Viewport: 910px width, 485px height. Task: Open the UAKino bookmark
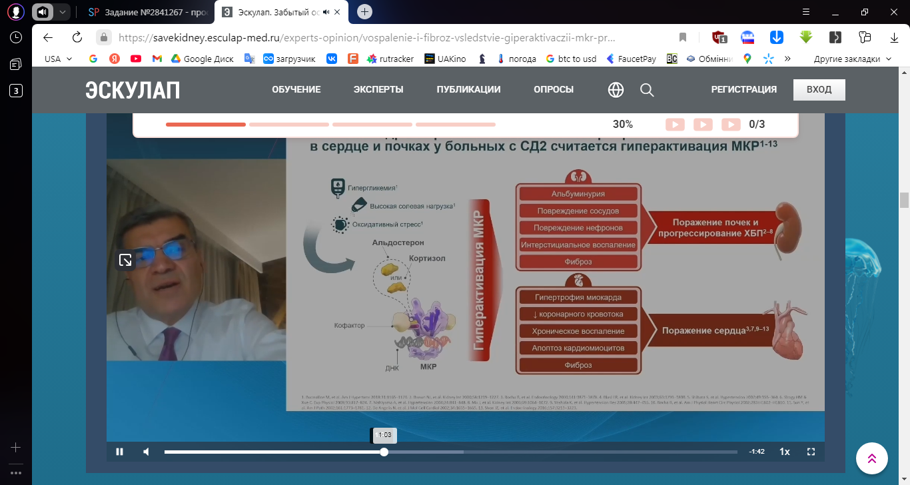446,59
